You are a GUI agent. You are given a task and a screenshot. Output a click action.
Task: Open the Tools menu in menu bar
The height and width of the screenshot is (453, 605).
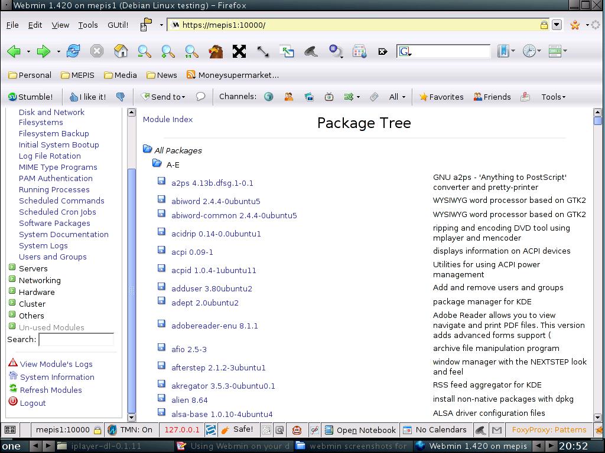[x=88, y=25]
